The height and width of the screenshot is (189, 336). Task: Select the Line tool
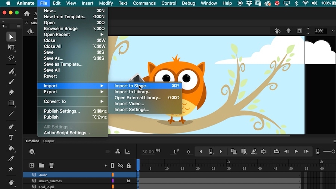click(x=11, y=114)
